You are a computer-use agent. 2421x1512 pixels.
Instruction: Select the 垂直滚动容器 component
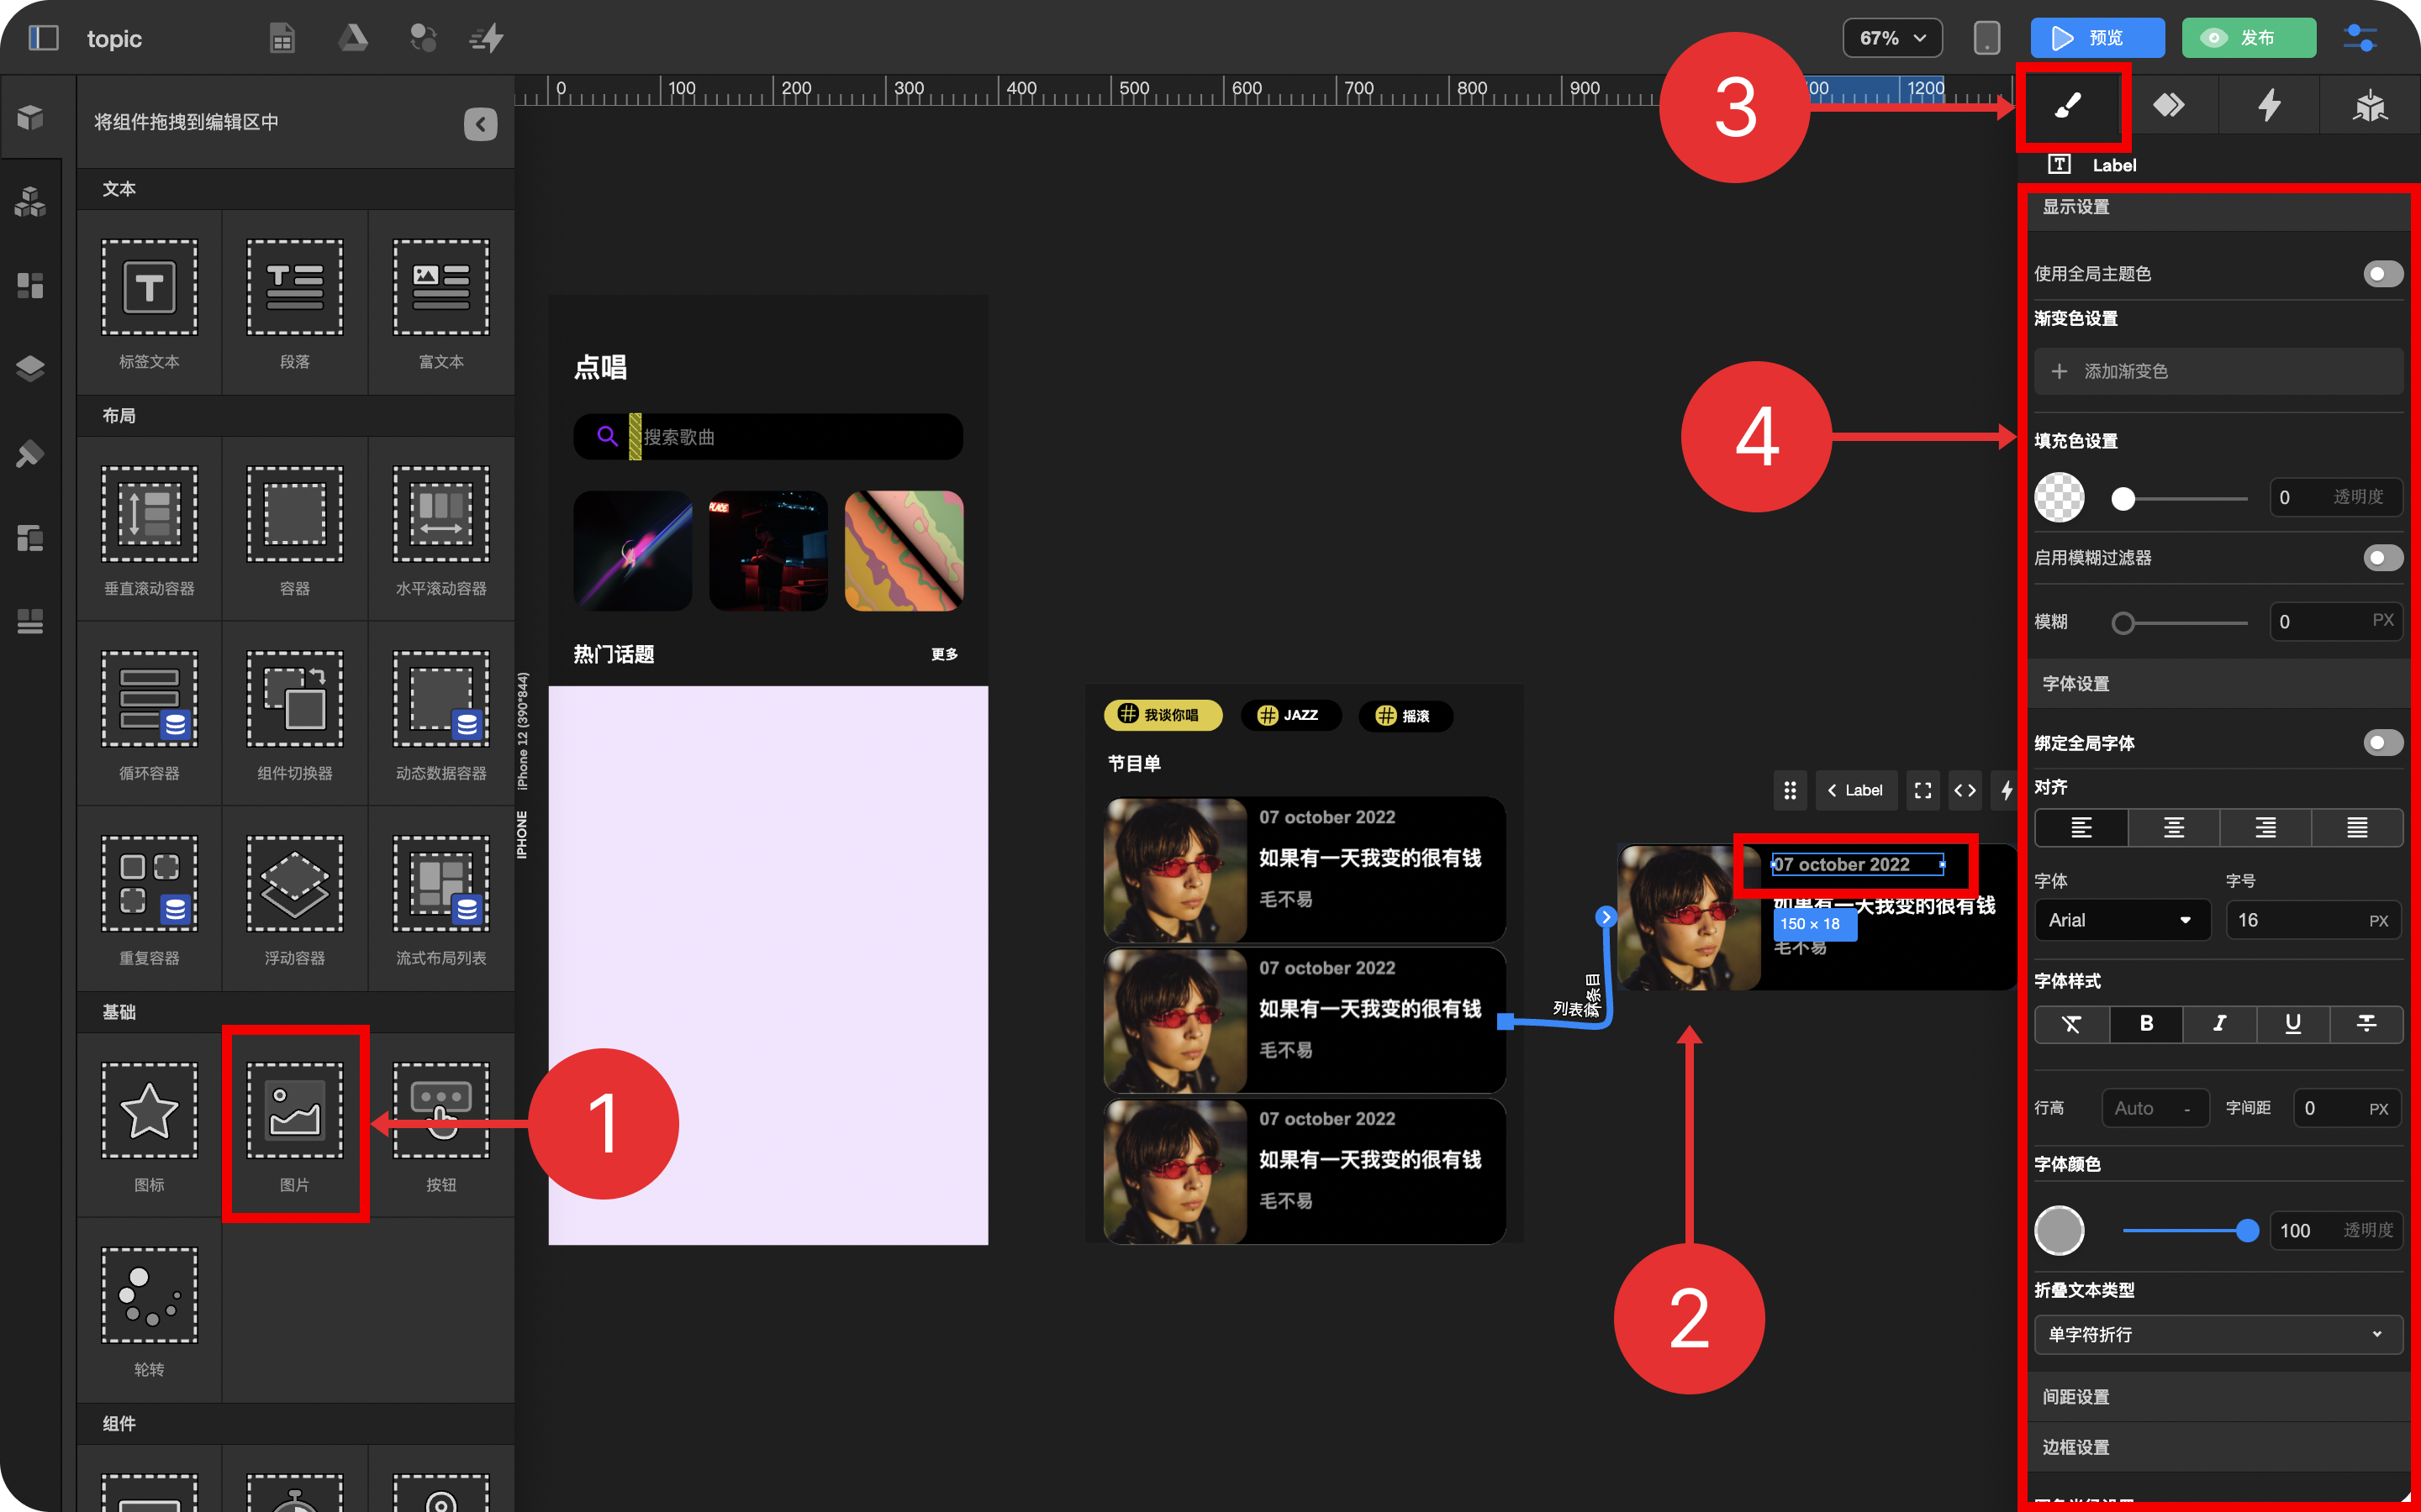click(149, 530)
